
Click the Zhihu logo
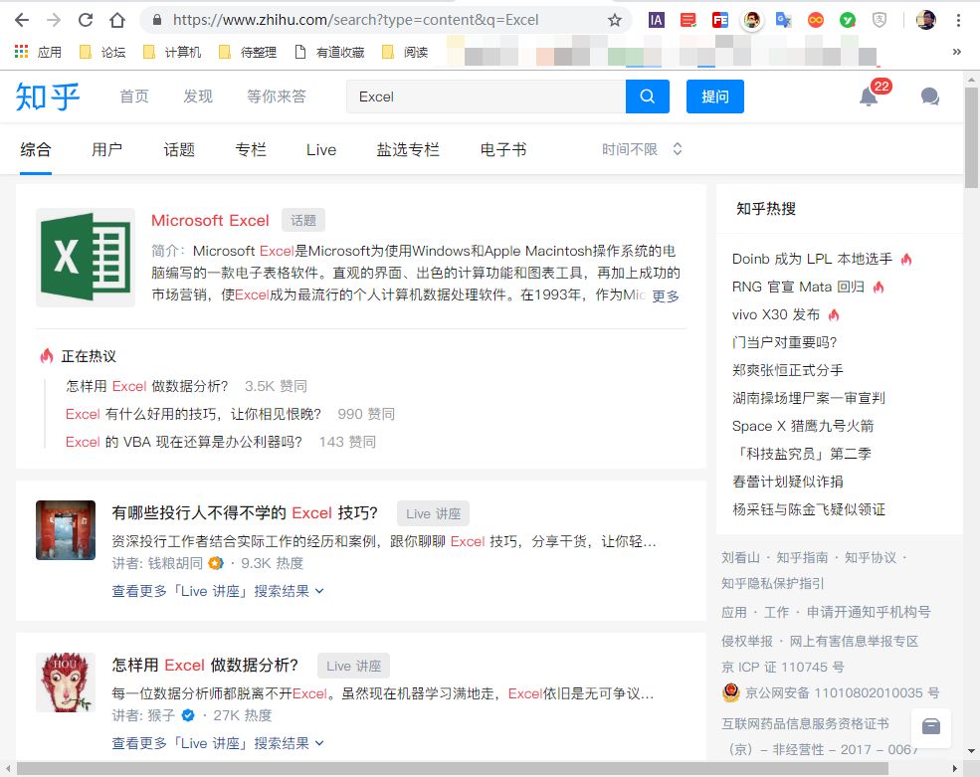coord(48,97)
